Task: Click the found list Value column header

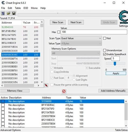Action: [27, 23]
